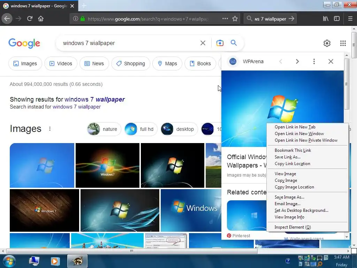Go to next image in the preview panel
Viewport: 357px width, 268px height.
(297, 61)
